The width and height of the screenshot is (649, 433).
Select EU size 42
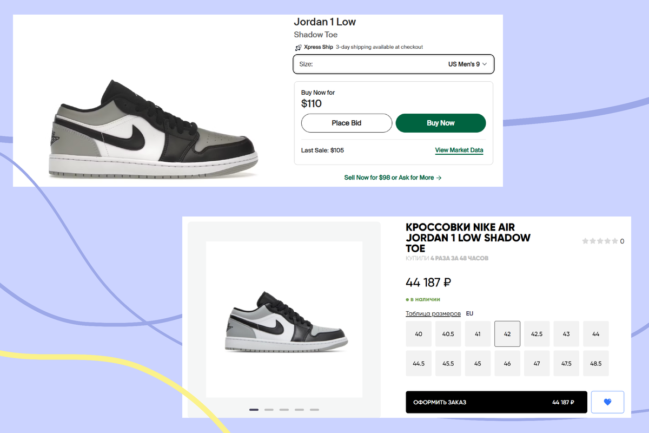pos(507,334)
